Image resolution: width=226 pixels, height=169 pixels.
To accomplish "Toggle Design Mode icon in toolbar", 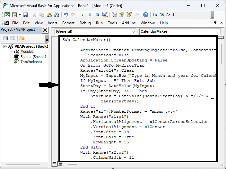I will tap(105, 15).
